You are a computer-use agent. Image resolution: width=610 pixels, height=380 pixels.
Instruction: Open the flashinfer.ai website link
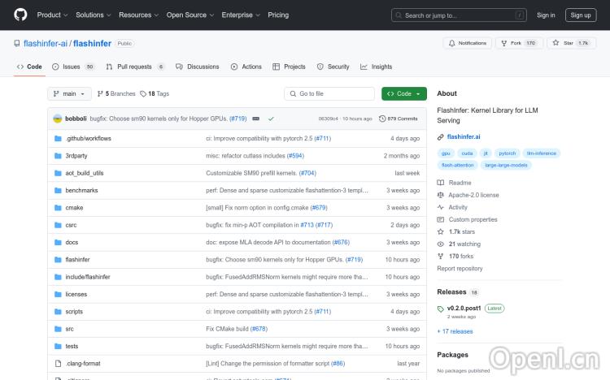(x=464, y=136)
